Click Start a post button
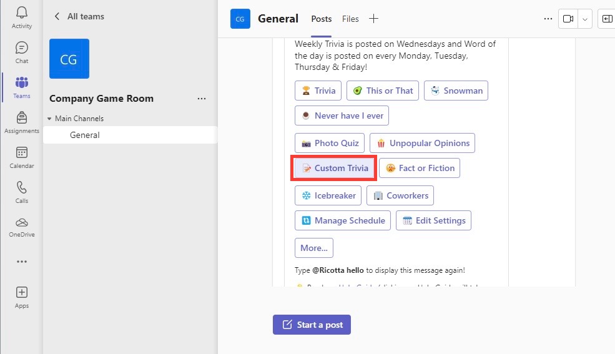The height and width of the screenshot is (354, 615). 312,325
